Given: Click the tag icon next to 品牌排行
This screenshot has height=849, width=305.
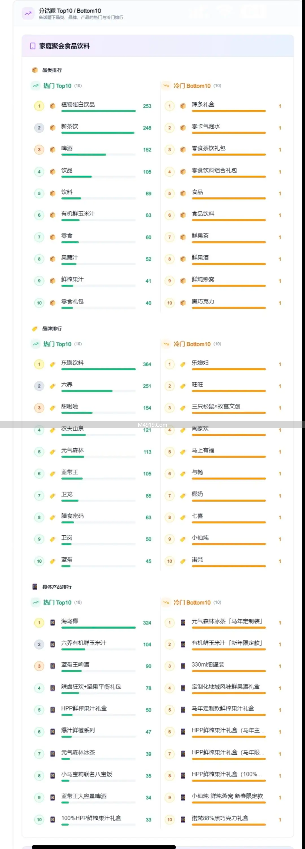Looking at the screenshot, I should coord(34,329).
